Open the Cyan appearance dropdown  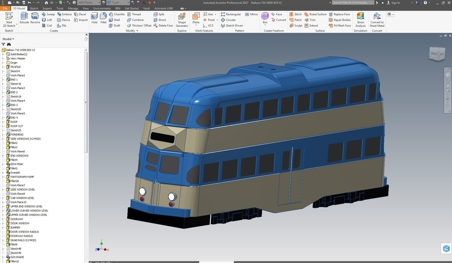pyautogui.click(x=128, y=3)
